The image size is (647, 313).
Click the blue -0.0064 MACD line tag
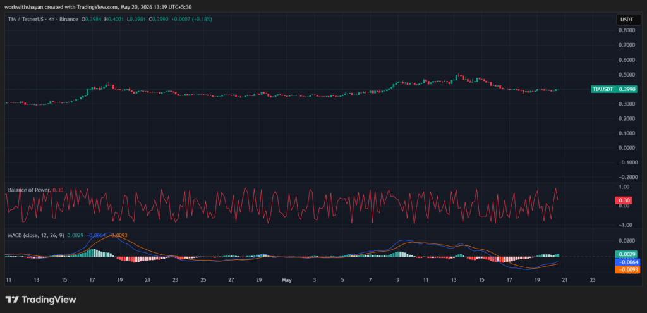point(626,262)
